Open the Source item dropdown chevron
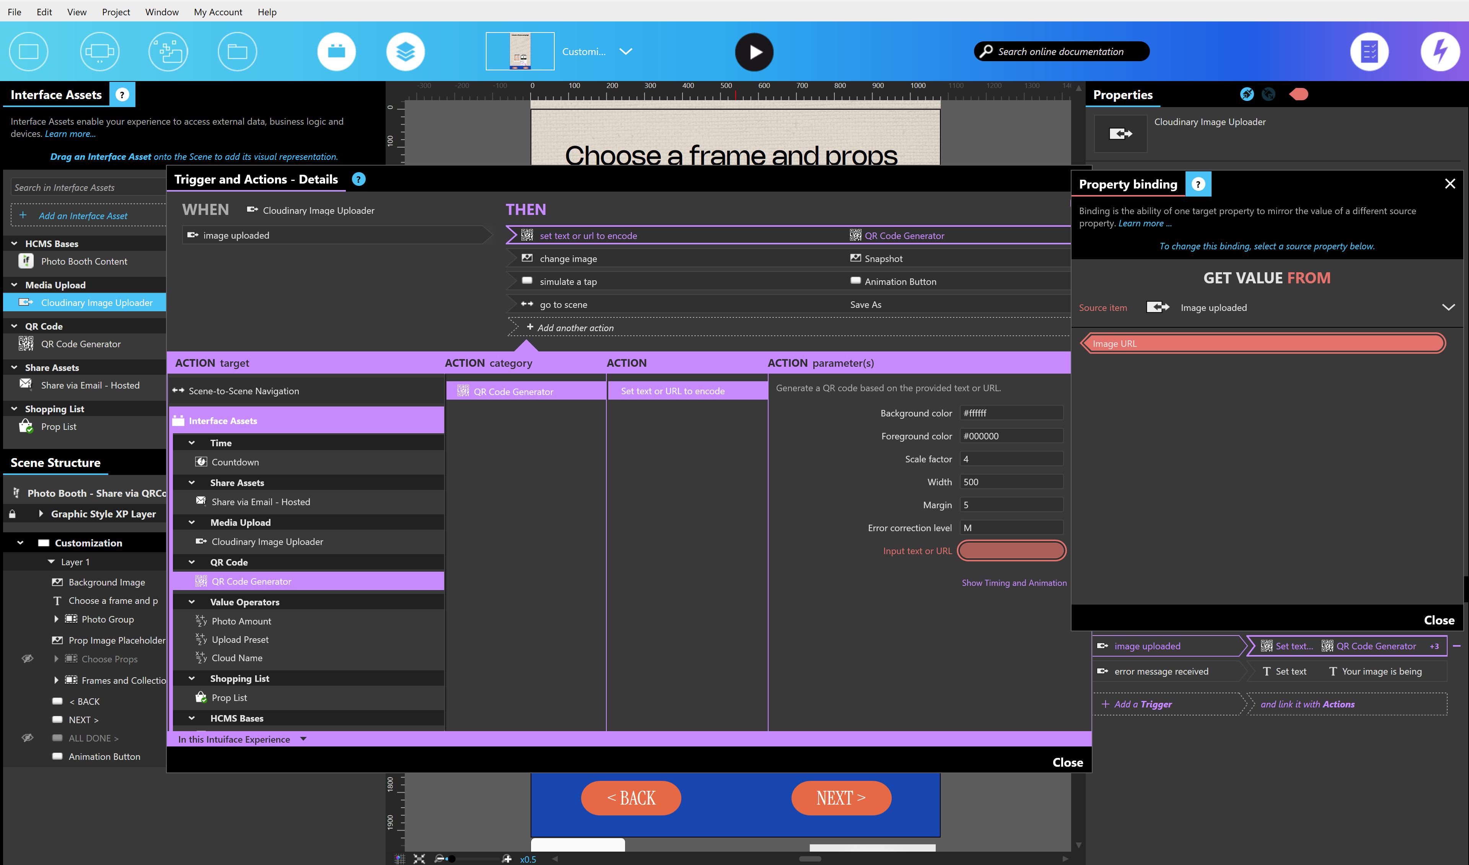This screenshot has height=865, width=1469. click(x=1448, y=308)
